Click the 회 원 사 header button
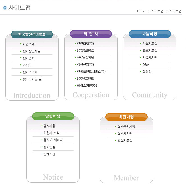Image resolution: width=186 pixels, height=187 pixels. [x=91, y=34]
